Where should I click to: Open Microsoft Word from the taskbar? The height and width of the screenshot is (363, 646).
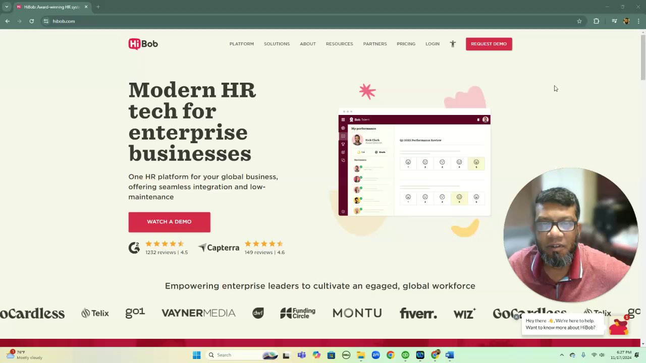tap(450, 355)
